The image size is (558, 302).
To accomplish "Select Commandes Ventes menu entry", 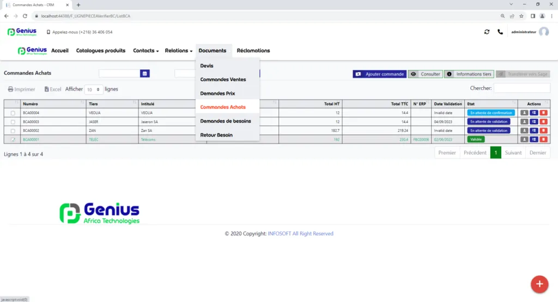I will (223, 80).
